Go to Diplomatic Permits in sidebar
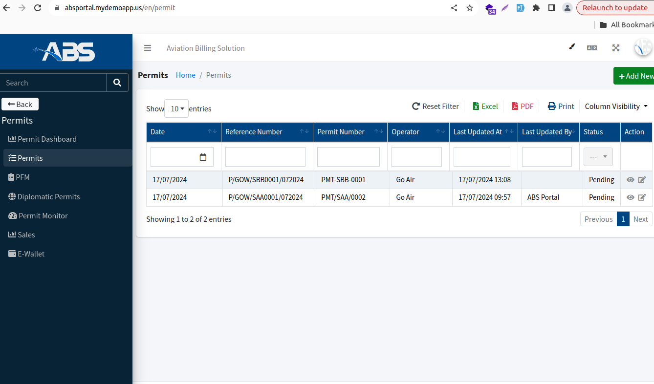This screenshot has width=654, height=384. [48, 196]
